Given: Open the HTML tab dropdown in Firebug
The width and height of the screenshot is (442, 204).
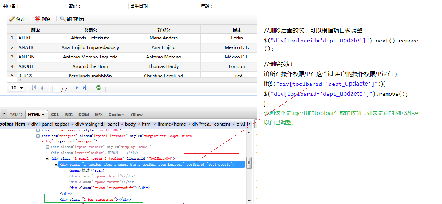Looking at the screenshot, I should point(43,115).
